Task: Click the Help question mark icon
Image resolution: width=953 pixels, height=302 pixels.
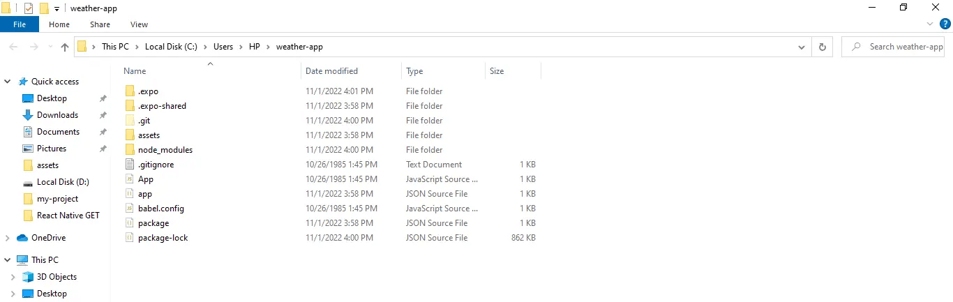Action: tap(944, 24)
